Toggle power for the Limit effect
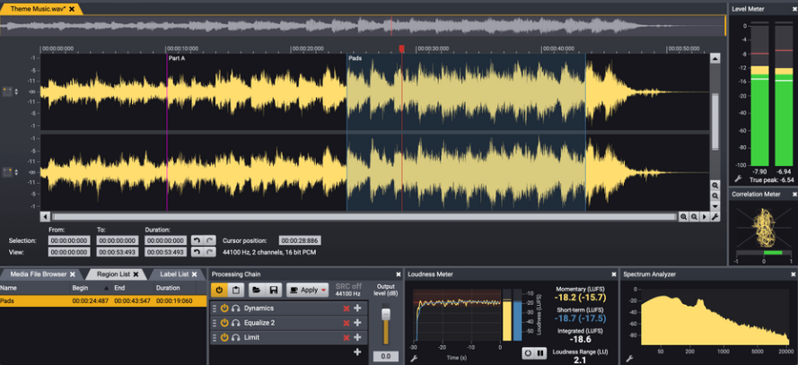Viewport: 798px width, 365px height. click(x=224, y=337)
